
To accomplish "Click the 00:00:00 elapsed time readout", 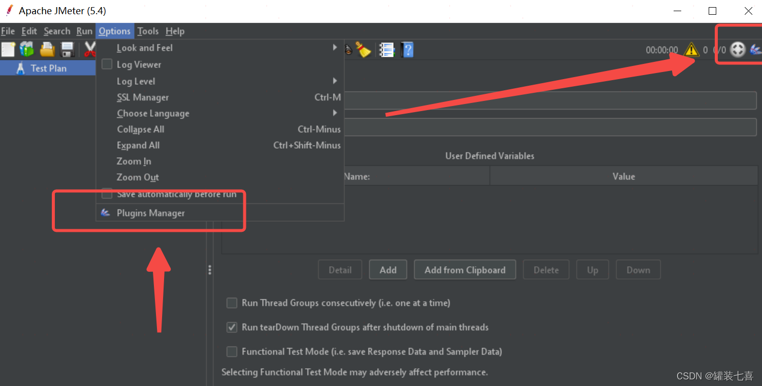I will (x=661, y=50).
